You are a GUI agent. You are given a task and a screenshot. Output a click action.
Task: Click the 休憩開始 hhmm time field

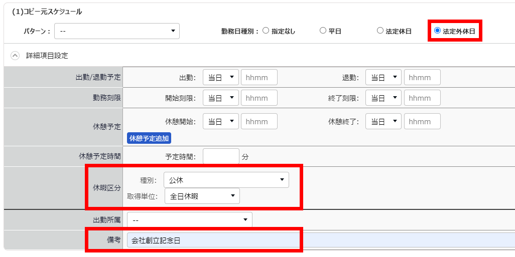[259, 122]
